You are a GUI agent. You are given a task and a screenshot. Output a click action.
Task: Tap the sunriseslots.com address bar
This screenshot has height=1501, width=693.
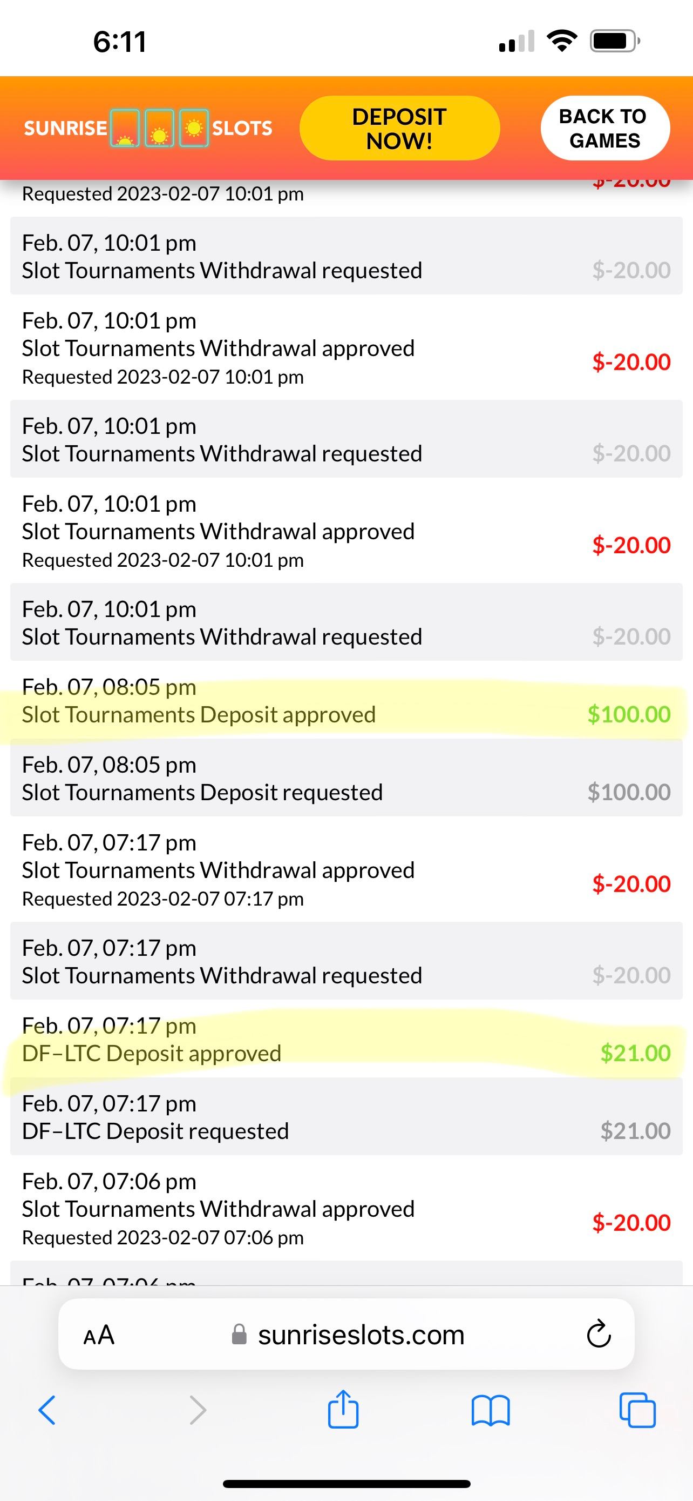[361, 1335]
